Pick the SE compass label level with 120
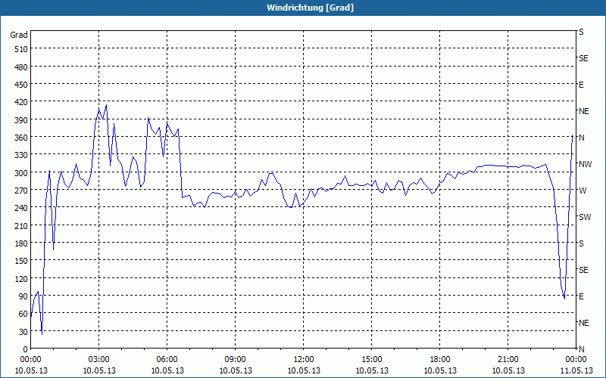Screen dimensions: 606x378 click(583, 270)
